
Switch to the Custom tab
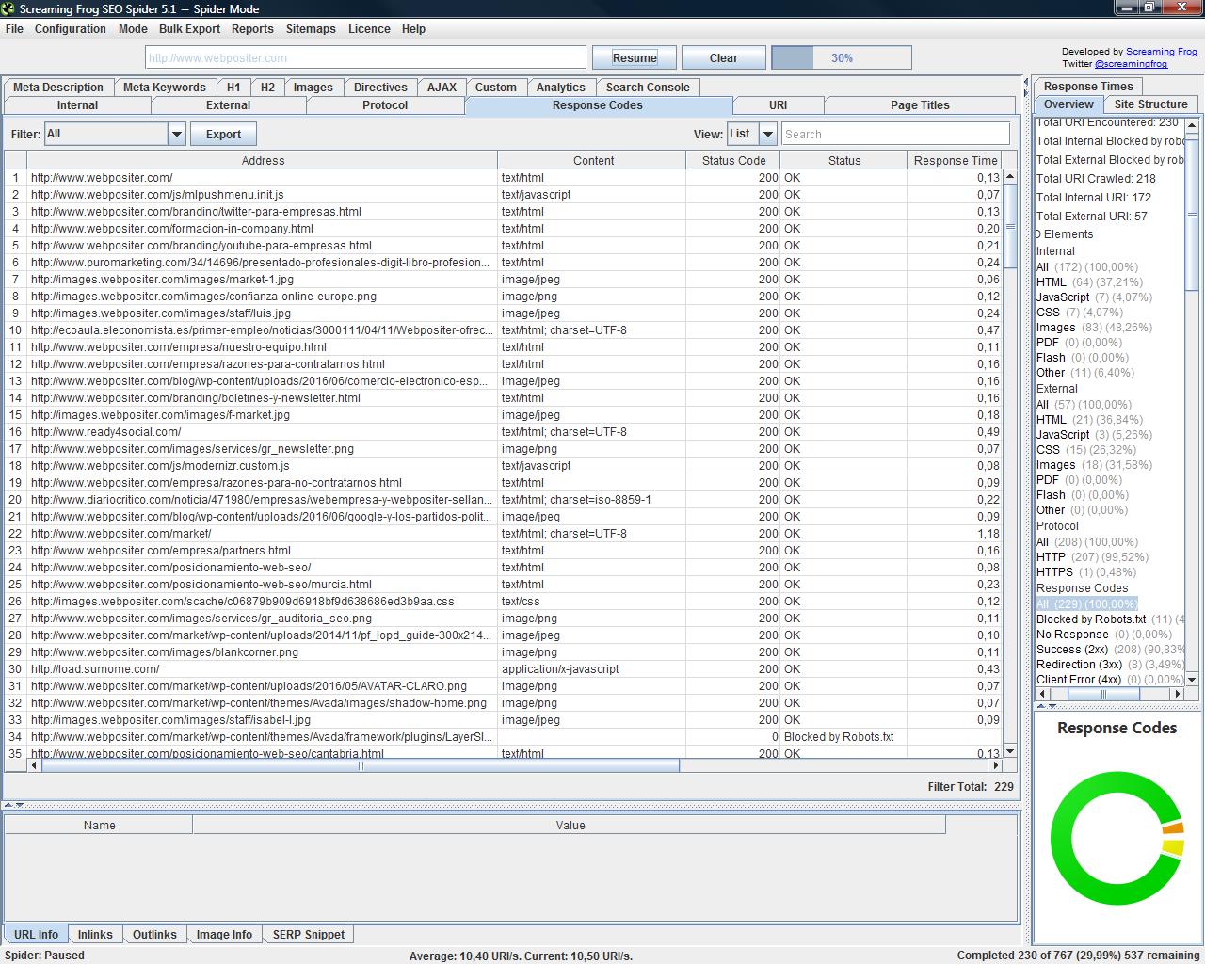(x=495, y=87)
